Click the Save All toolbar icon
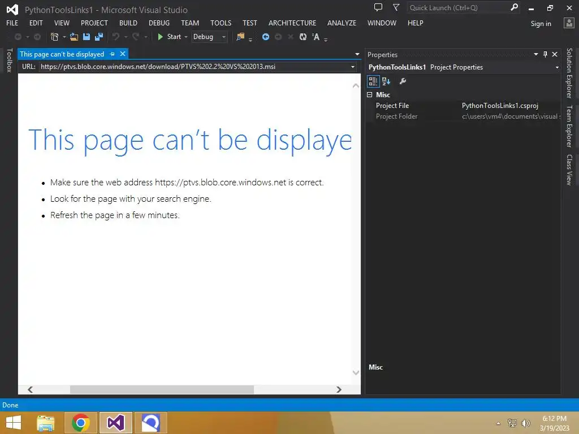The height and width of the screenshot is (434, 579). [x=99, y=37]
